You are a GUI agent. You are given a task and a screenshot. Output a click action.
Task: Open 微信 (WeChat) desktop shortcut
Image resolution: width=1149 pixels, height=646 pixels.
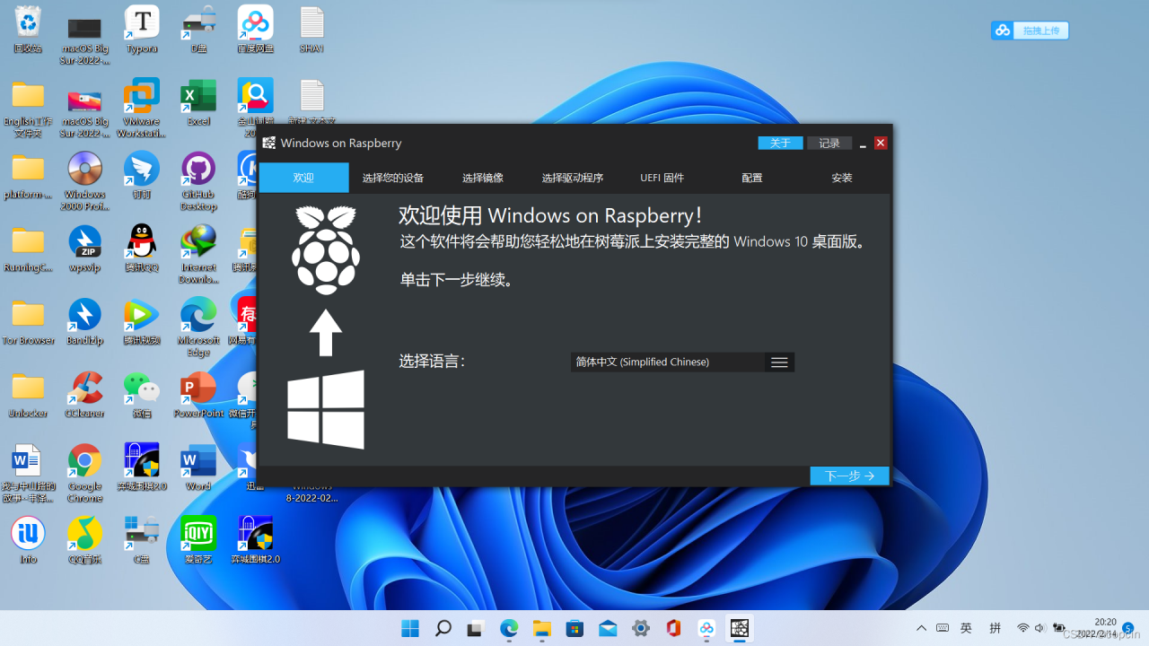(x=142, y=395)
